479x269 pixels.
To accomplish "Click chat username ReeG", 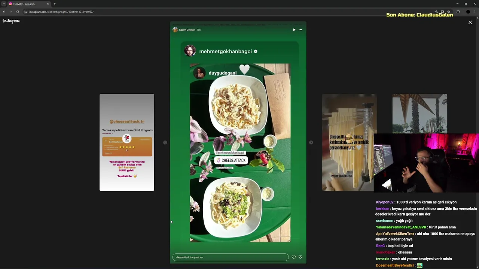I will click(x=380, y=246).
